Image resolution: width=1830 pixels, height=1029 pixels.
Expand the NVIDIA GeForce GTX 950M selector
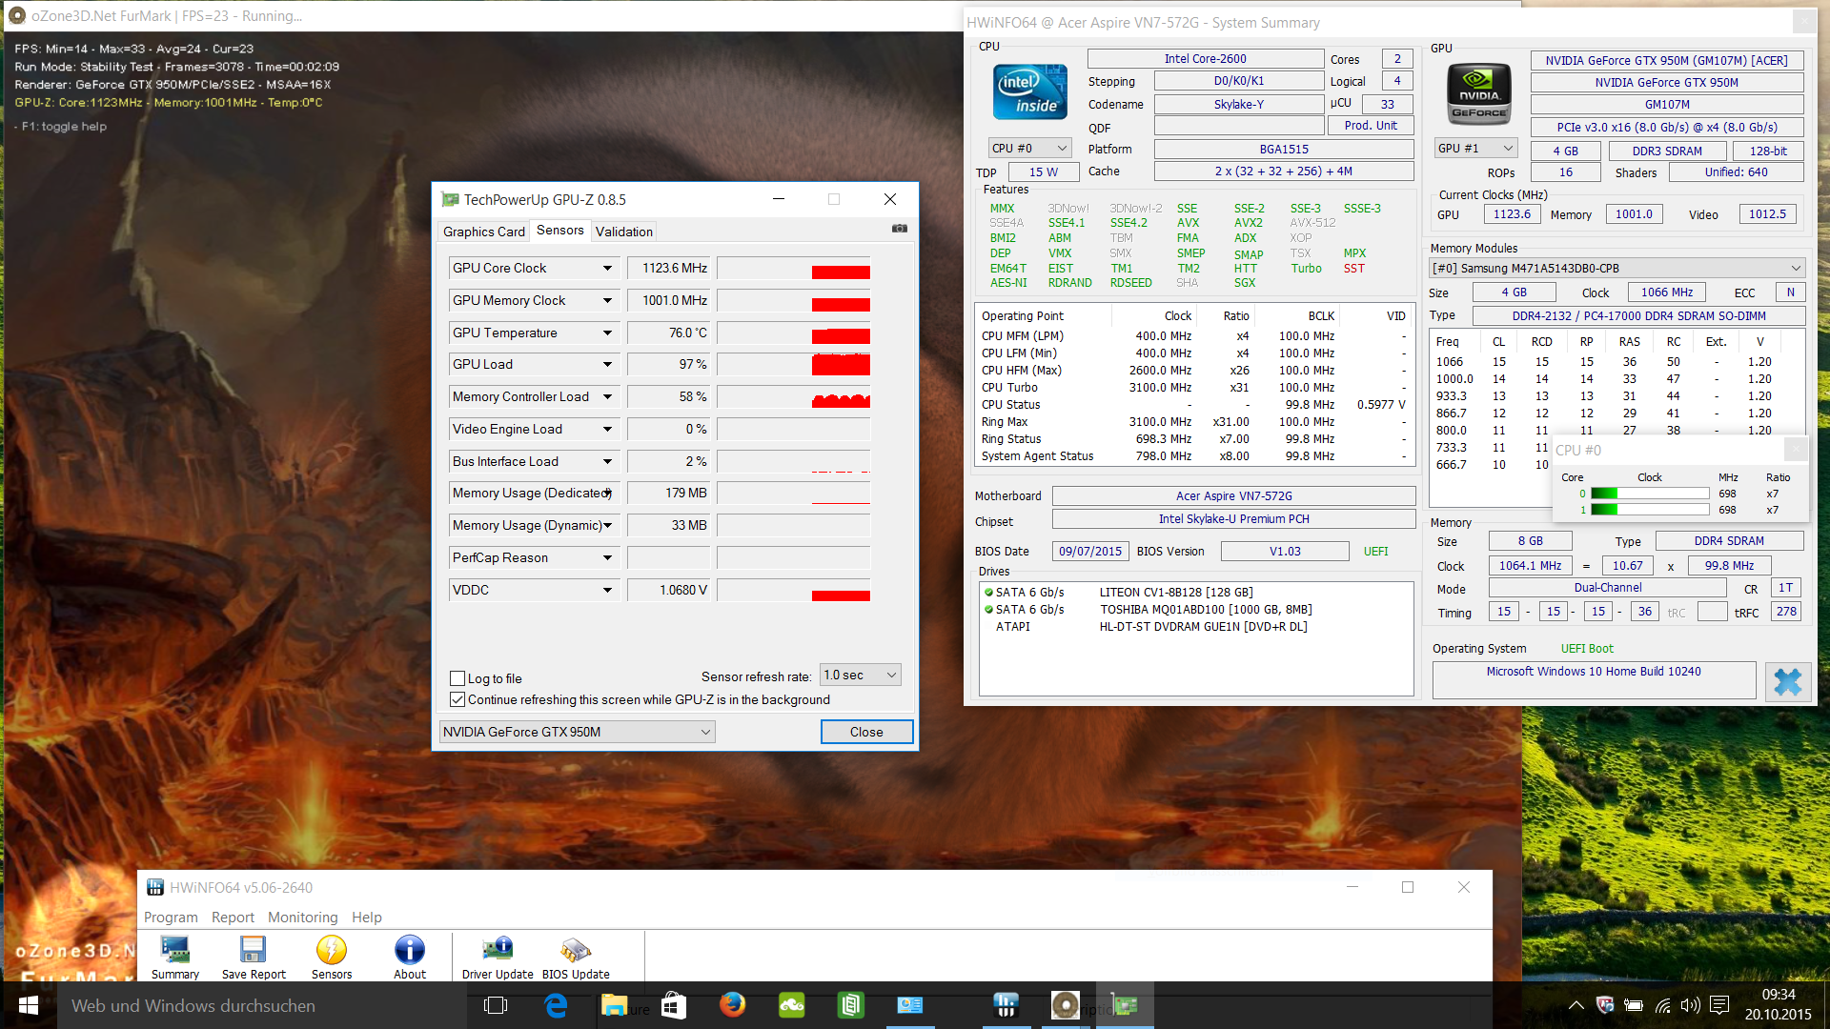tap(577, 732)
